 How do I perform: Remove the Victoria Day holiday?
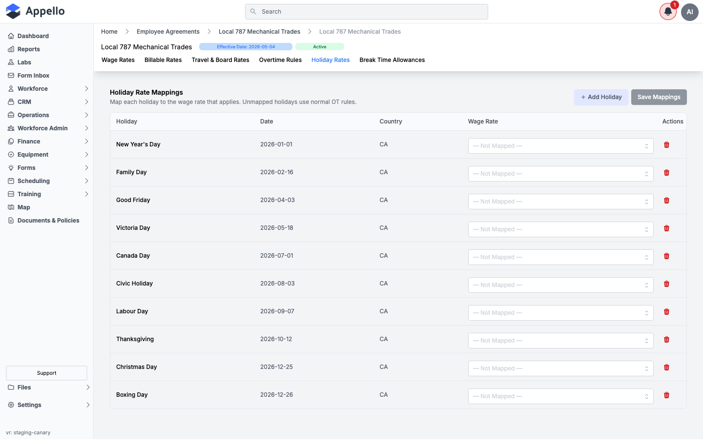(666, 228)
